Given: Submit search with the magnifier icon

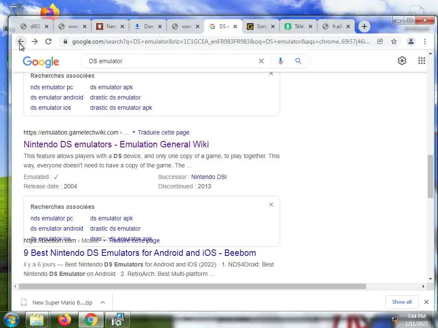Looking at the screenshot, I should pyautogui.click(x=298, y=61).
